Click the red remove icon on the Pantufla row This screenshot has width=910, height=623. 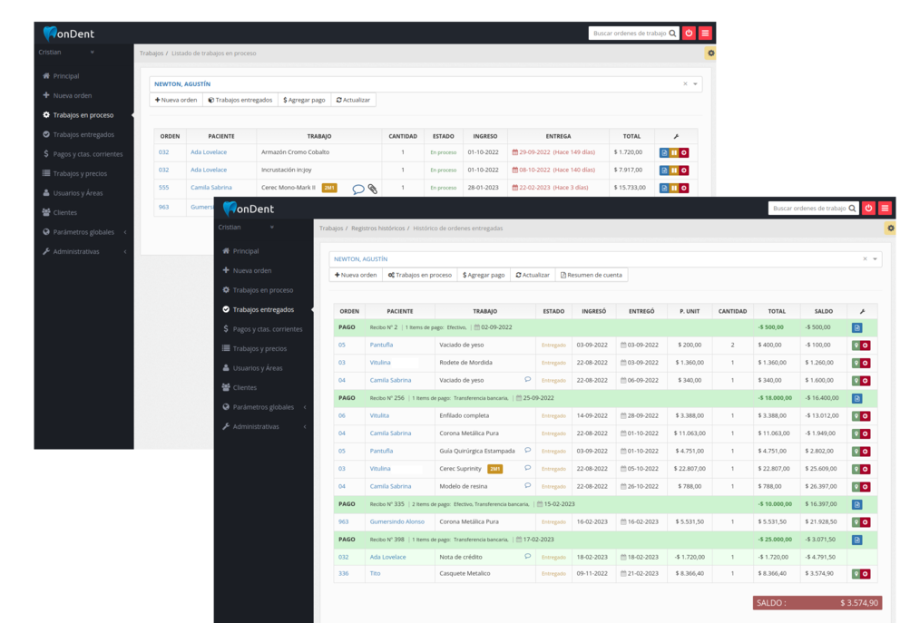coord(866,346)
